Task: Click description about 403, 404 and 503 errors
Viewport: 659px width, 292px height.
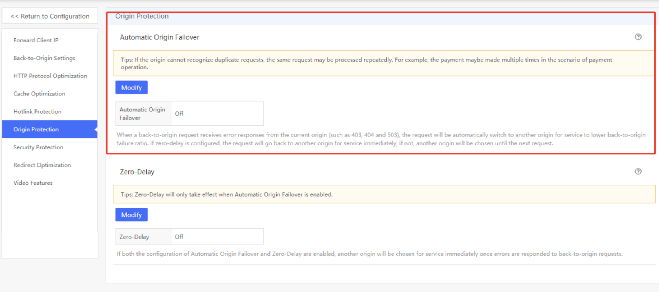Action: tap(381, 139)
